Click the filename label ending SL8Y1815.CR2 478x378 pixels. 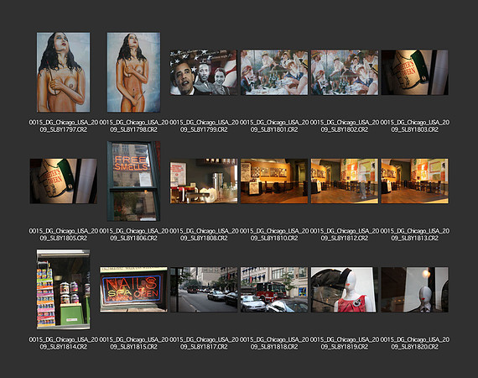pyautogui.click(x=133, y=344)
